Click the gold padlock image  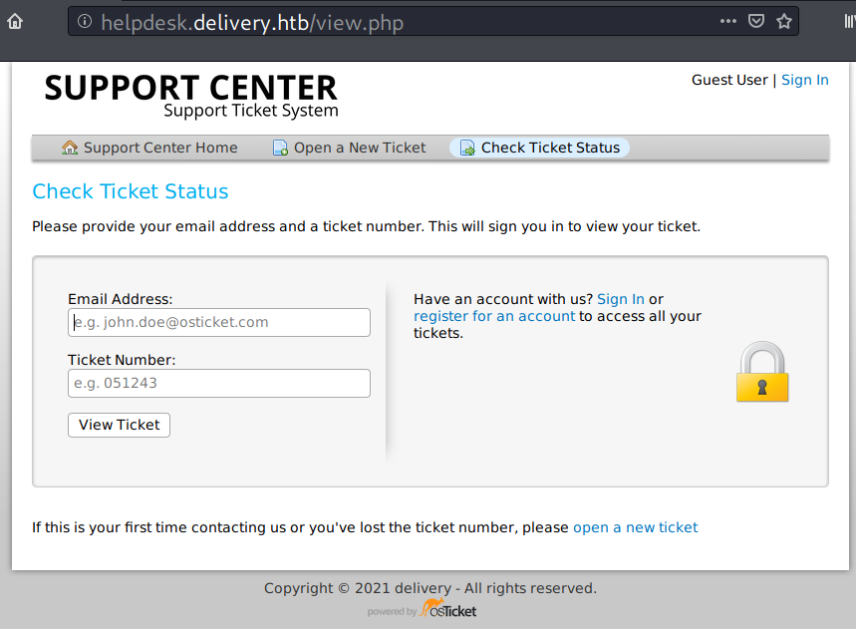[x=762, y=372]
